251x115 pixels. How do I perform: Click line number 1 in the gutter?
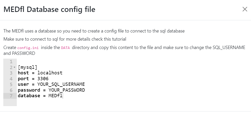click(11, 62)
